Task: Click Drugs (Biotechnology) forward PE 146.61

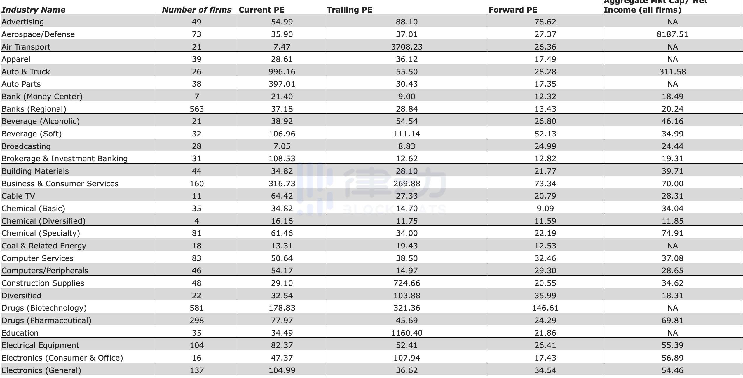Action: point(545,308)
